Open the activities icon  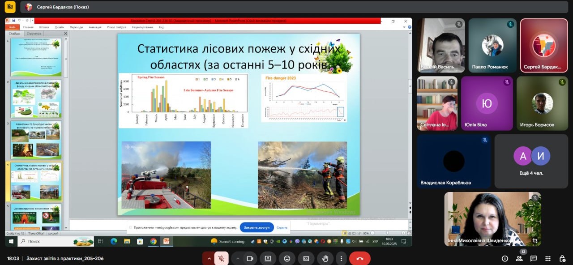548,258
